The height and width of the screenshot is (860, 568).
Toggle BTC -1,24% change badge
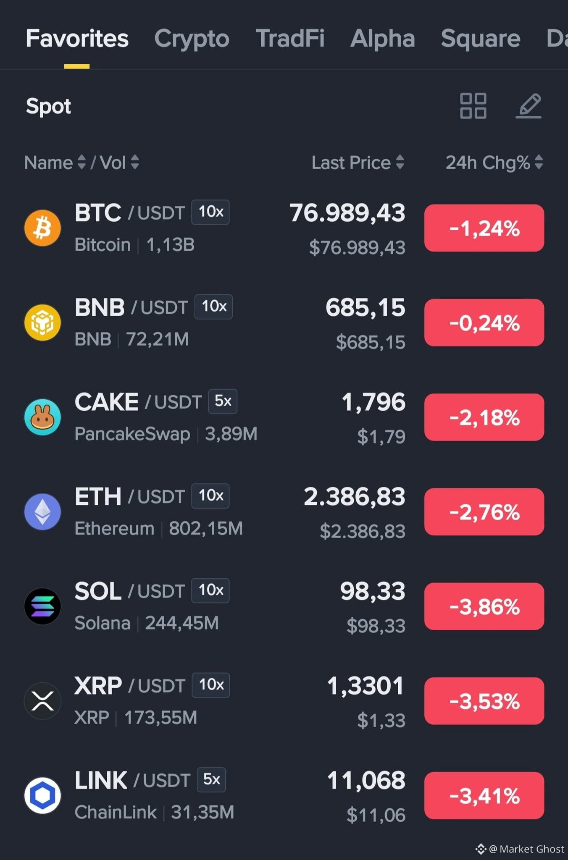(x=484, y=228)
